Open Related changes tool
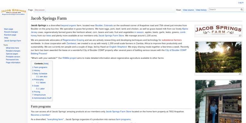This screenshot has width=246, height=123. tap(13, 51)
